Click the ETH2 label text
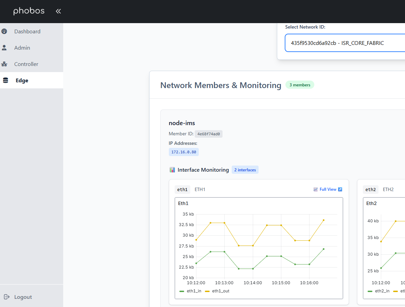 388,189
